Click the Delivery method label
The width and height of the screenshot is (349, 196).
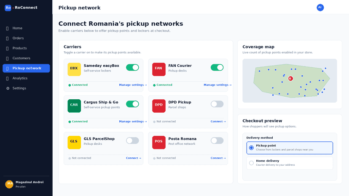click(x=260, y=138)
